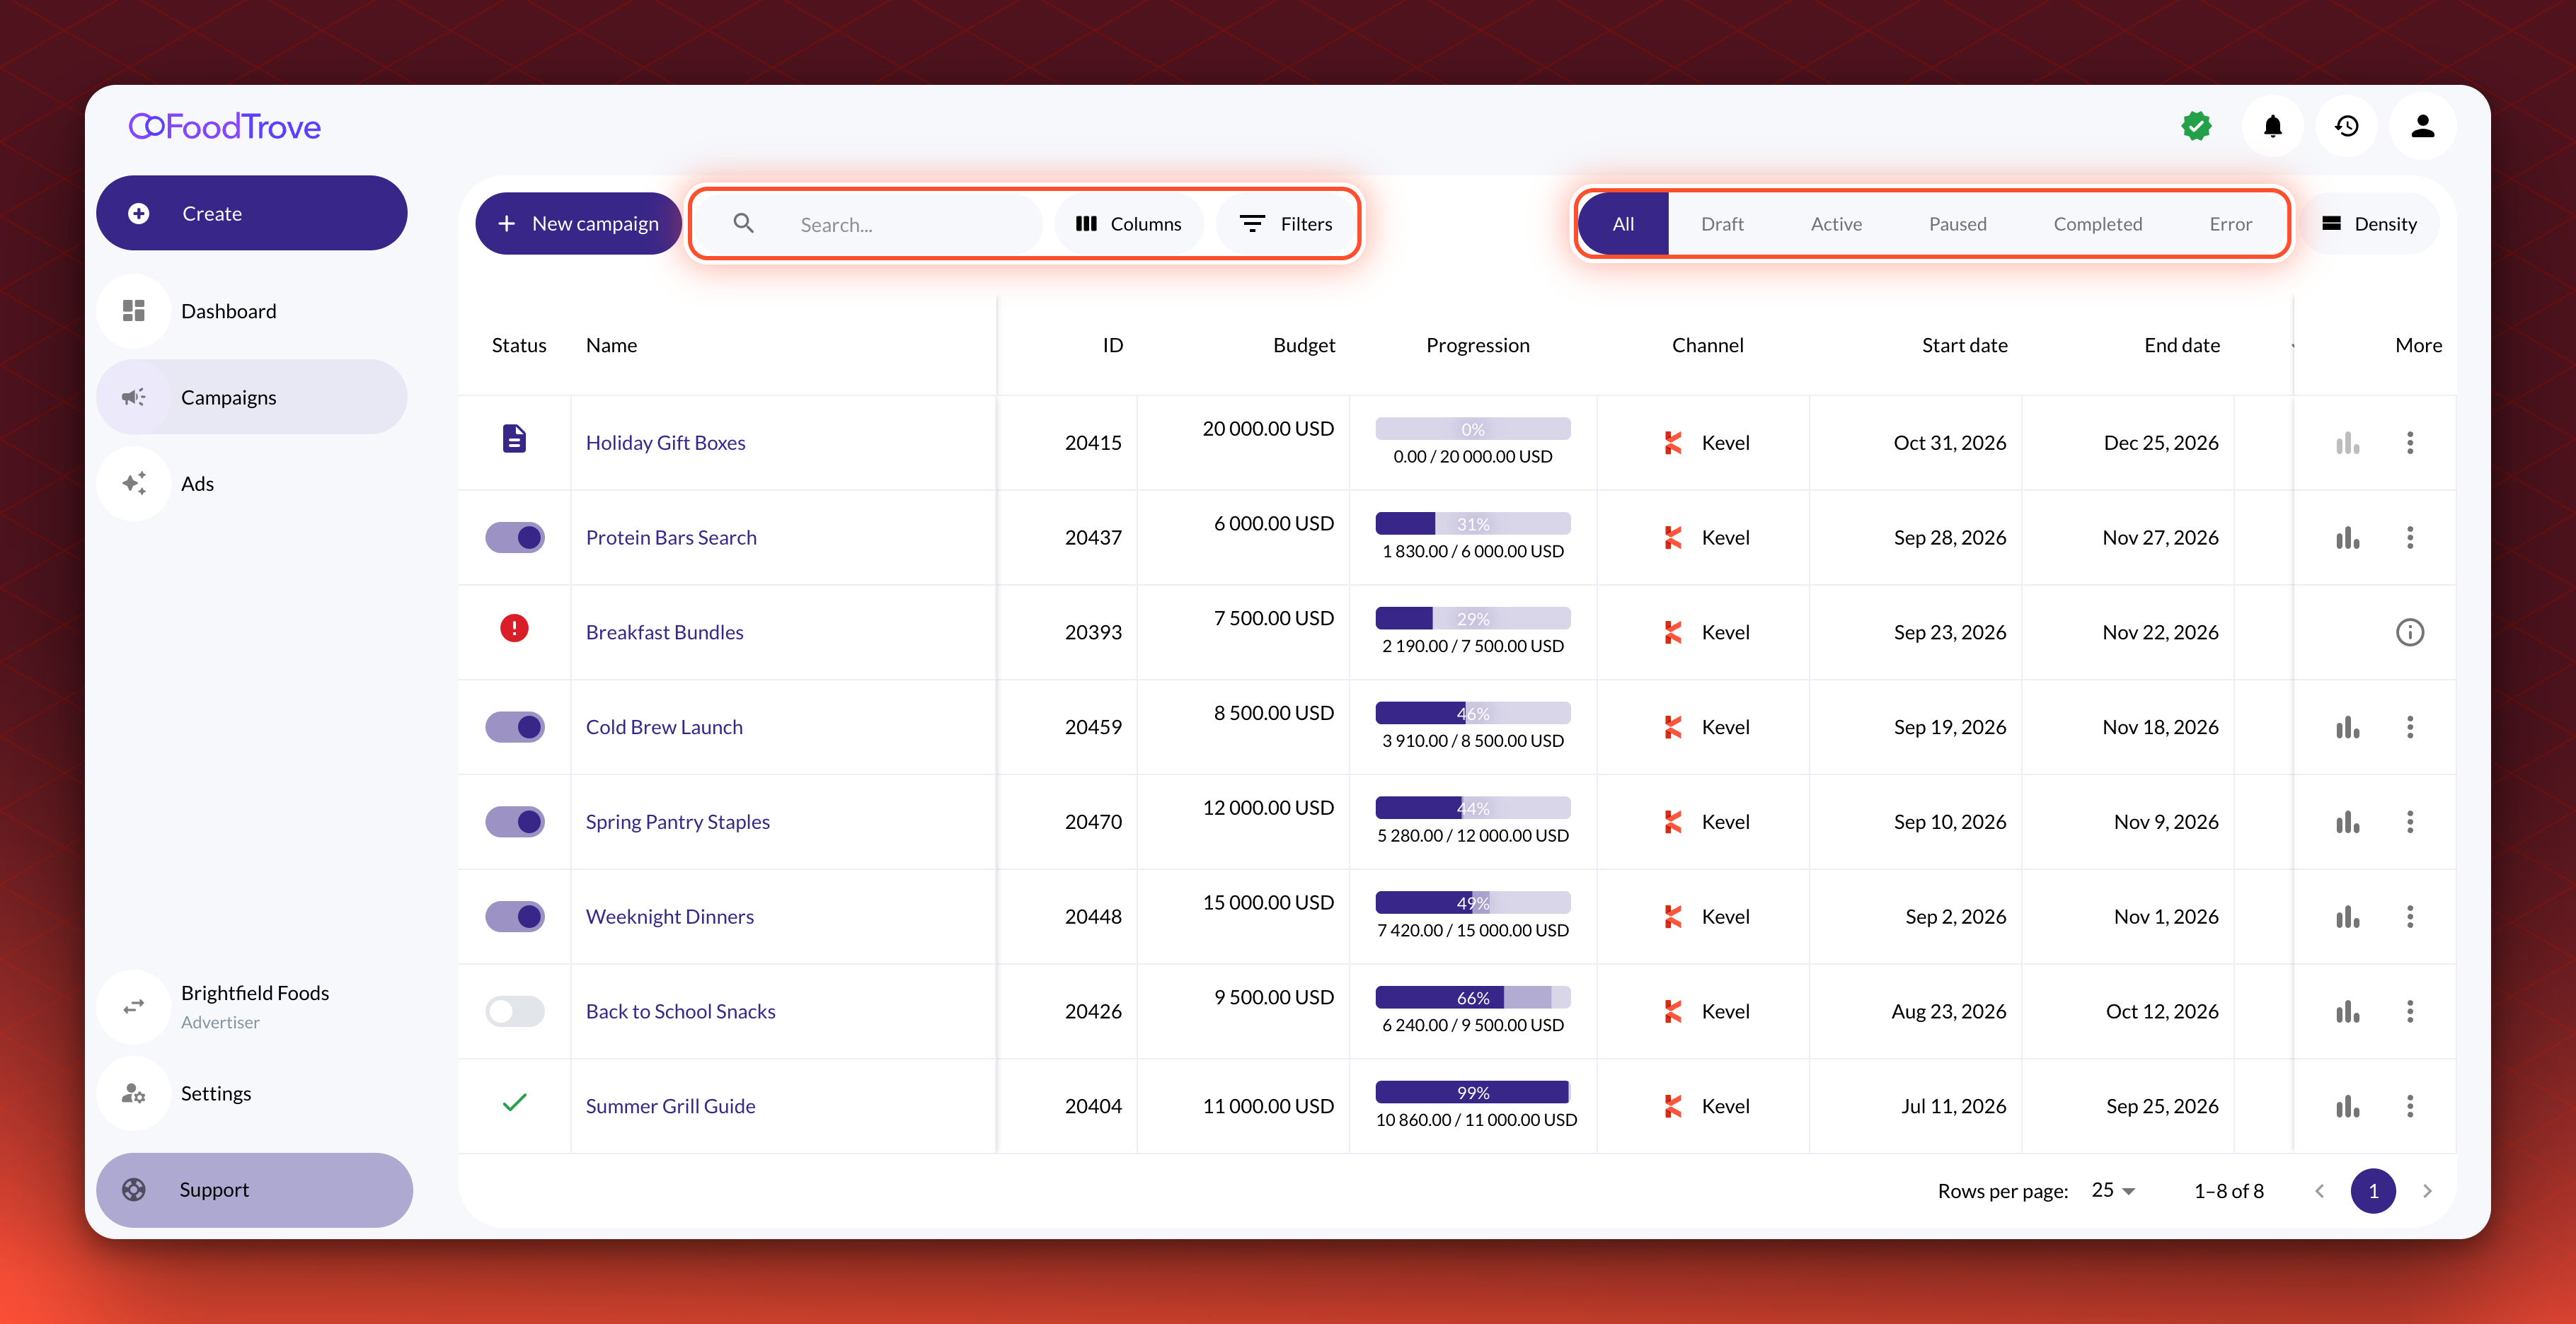Open the more menu for Holiday Gift Boxes
The width and height of the screenshot is (2576, 1324).
[2410, 443]
